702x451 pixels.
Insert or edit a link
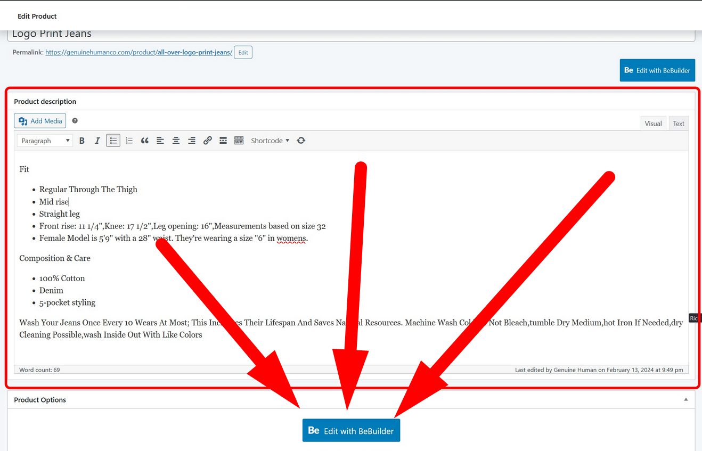point(208,141)
